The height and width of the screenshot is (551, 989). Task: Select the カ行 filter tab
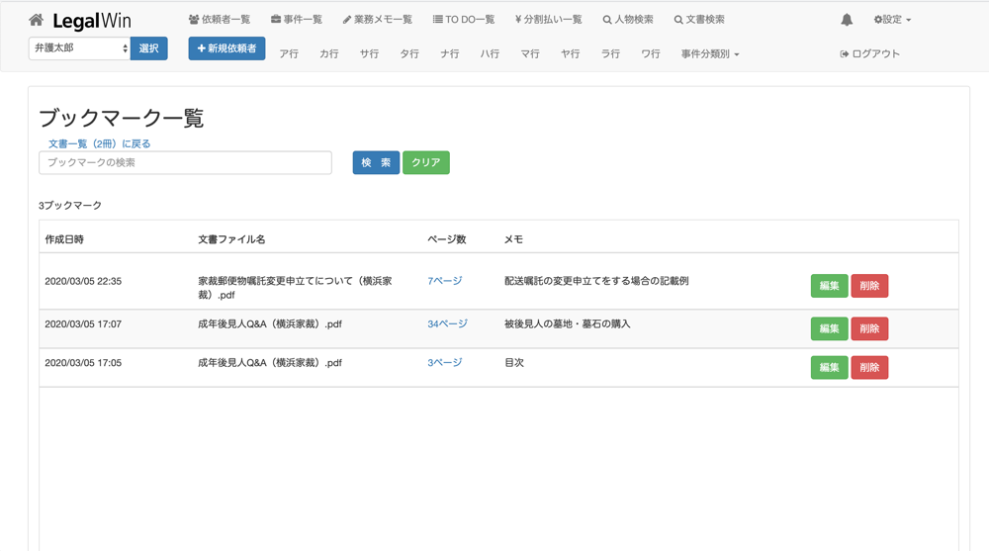[328, 54]
